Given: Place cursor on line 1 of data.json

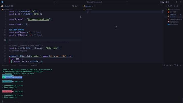Looking at the screenshot, I should click(x=126, y=12).
